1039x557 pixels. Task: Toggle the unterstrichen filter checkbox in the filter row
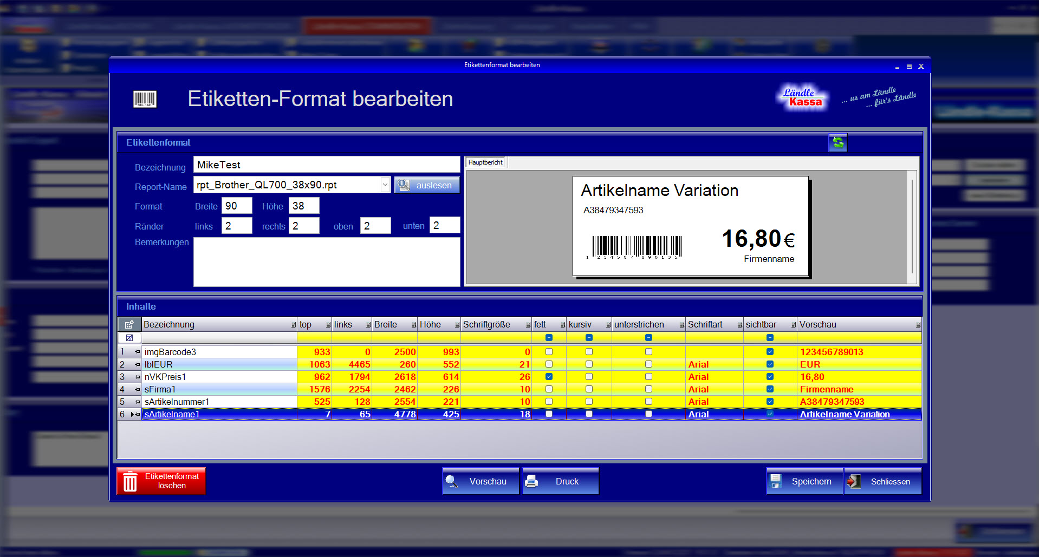click(x=648, y=338)
